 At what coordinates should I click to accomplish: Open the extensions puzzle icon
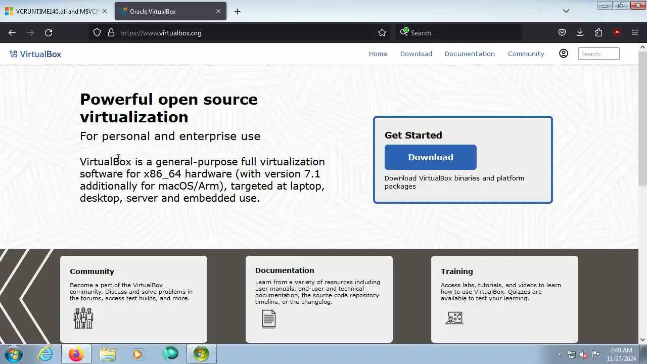point(598,33)
